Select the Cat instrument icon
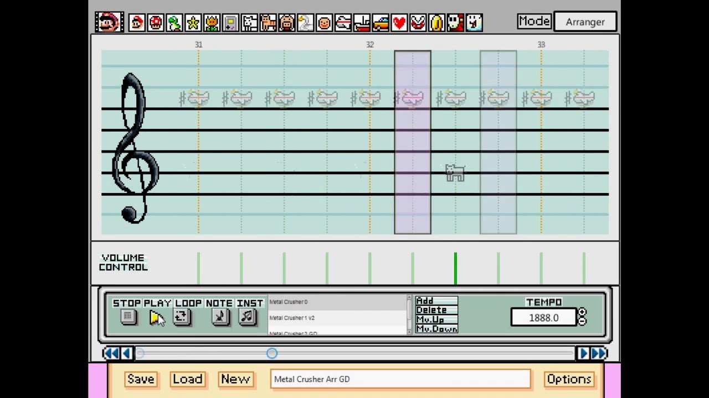This screenshot has height=398, width=709. pos(269,23)
